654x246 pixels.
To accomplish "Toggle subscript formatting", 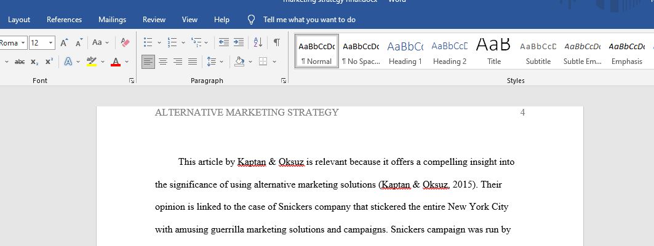I will click(34, 61).
